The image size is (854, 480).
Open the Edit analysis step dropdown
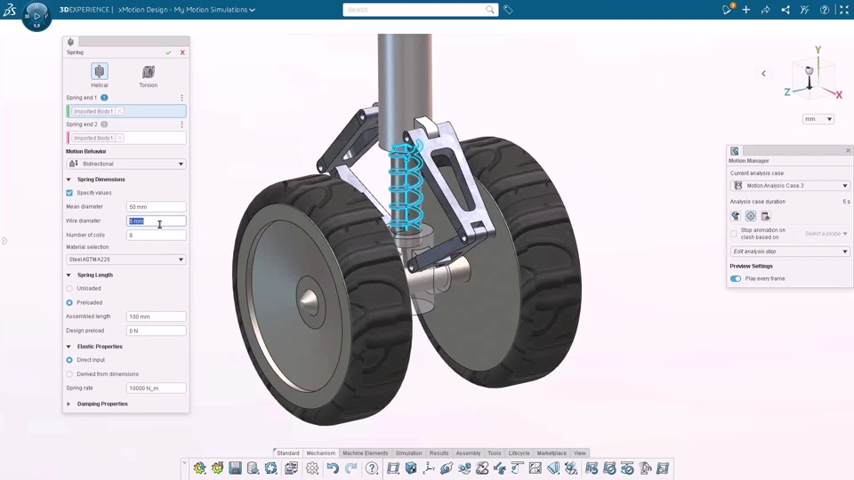(x=790, y=252)
